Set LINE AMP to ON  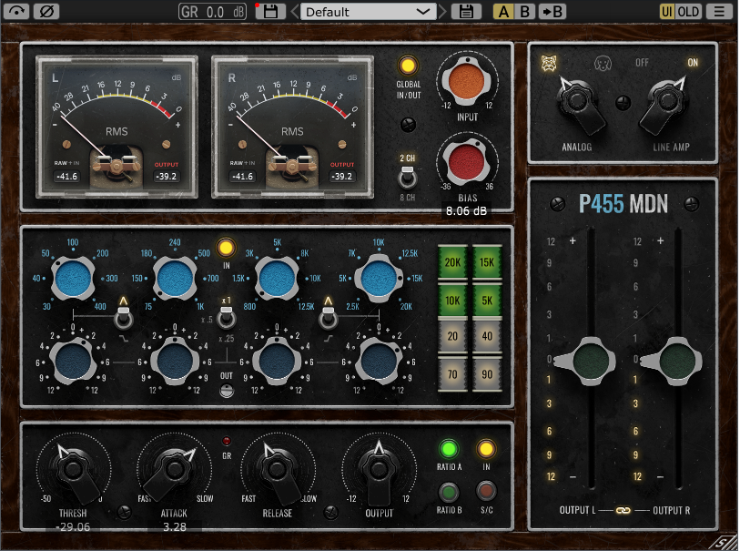tap(693, 62)
